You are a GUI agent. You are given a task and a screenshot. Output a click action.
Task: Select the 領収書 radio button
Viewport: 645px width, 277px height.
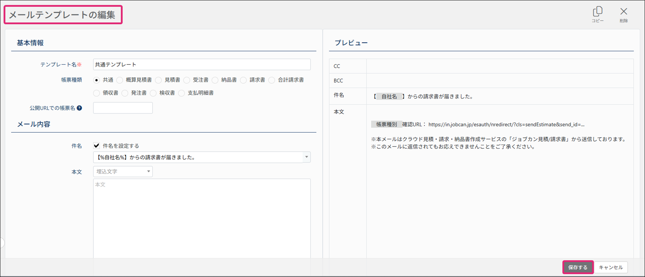pyautogui.click(x=97, y=93)
